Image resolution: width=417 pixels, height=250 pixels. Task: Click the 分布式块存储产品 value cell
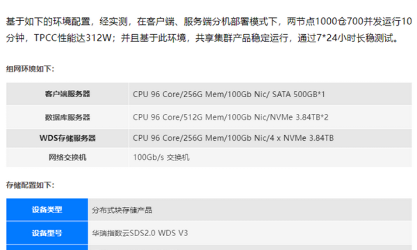click(250, 210)
